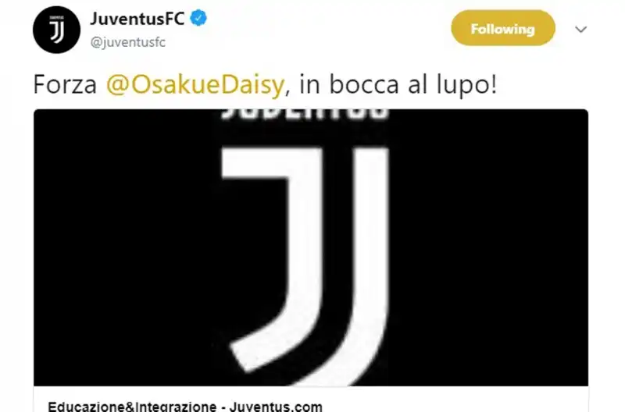625x412 pixels.
Task: Click the black area left of the J logo
Action: point(126,247)
